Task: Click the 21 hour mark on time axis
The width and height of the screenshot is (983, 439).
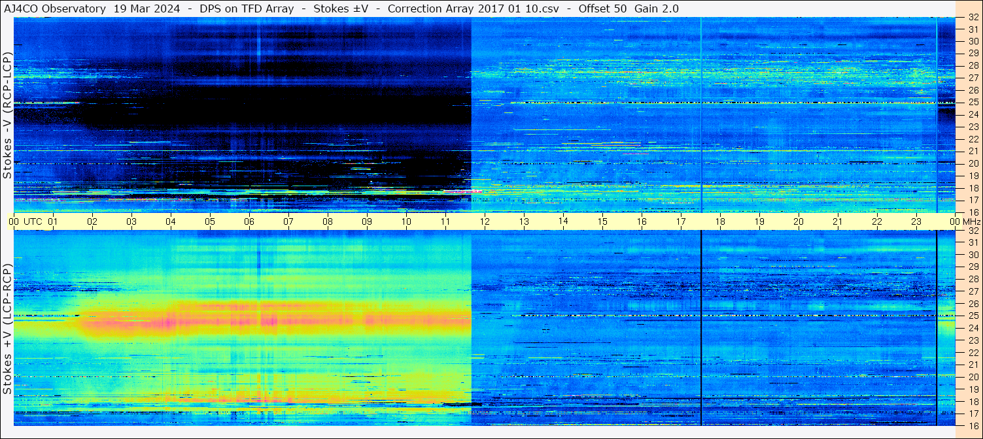Action: click(838, 221)
